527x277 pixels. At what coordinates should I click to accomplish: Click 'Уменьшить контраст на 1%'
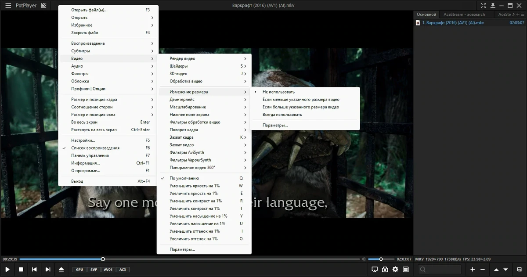coord(204,201)
